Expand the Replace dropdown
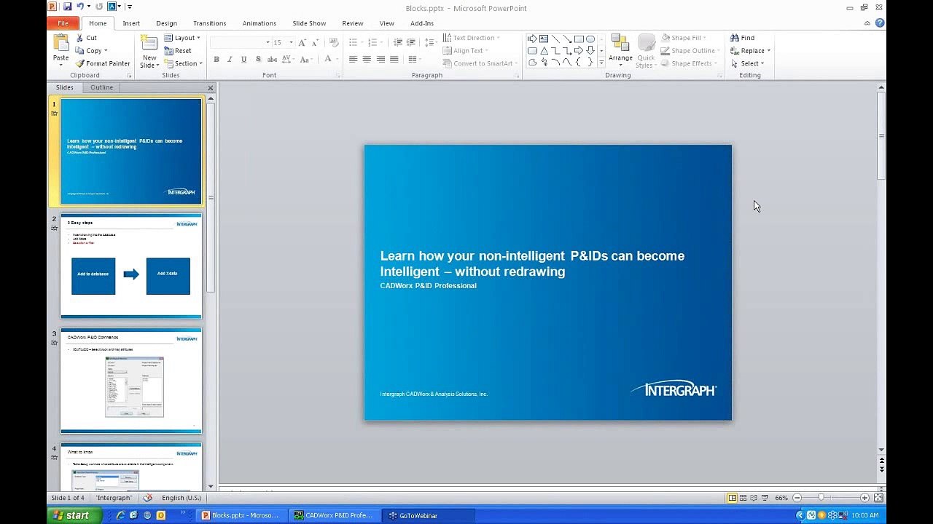 (x=769, y=51)
